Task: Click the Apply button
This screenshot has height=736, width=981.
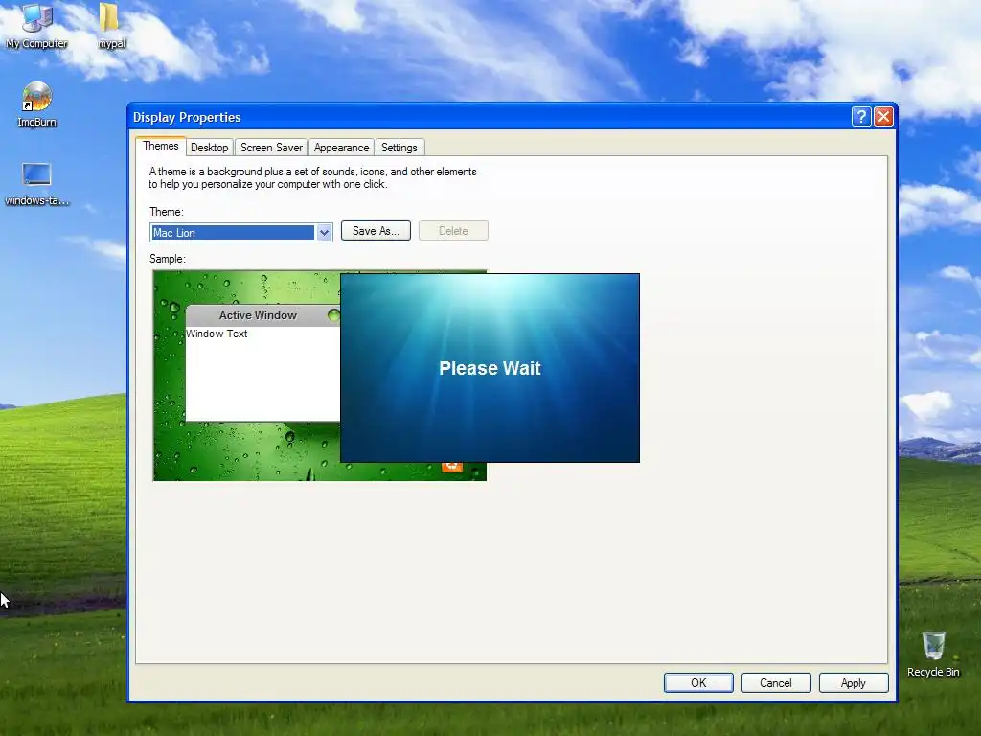Action: (854, 682)
